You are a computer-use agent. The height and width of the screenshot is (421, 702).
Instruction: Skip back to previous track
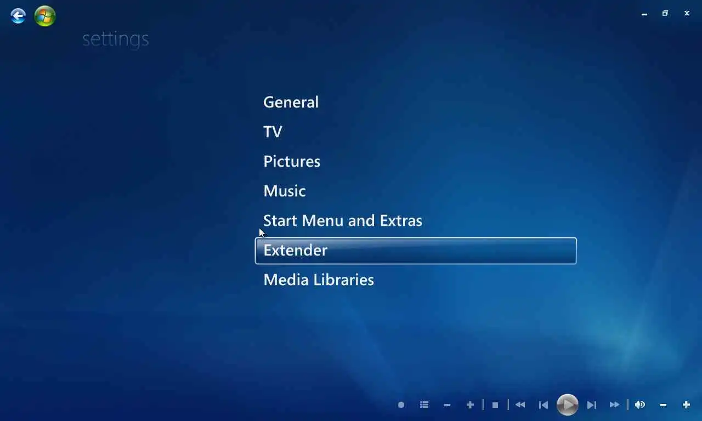click(x=543, y=405)
